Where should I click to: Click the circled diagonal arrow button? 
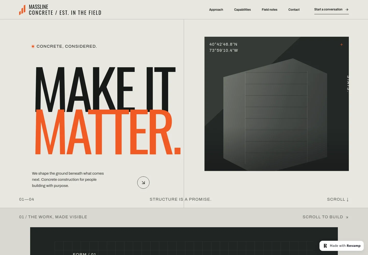143,183
